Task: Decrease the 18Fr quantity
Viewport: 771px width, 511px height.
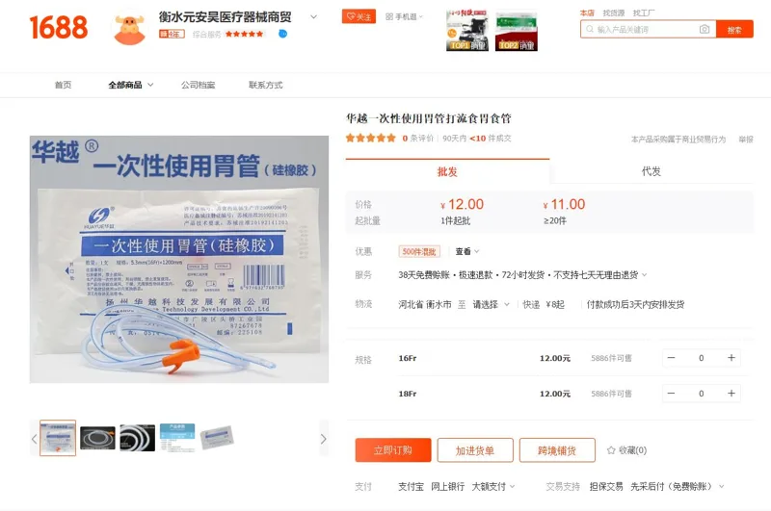Action: click(671, 394)
